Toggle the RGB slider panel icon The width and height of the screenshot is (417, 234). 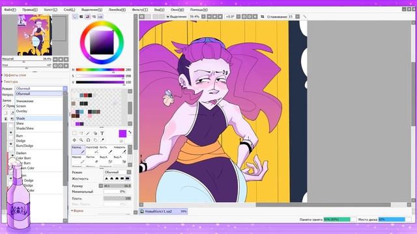[x=81, y=16]
